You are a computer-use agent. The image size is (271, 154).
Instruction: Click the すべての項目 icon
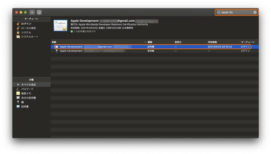point(18,85)
